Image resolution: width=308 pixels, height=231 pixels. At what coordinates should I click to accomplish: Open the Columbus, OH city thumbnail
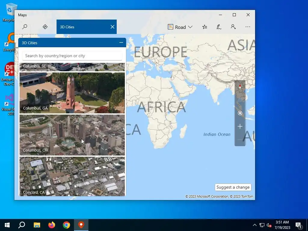pyautogui.click(x=72, y=135)
